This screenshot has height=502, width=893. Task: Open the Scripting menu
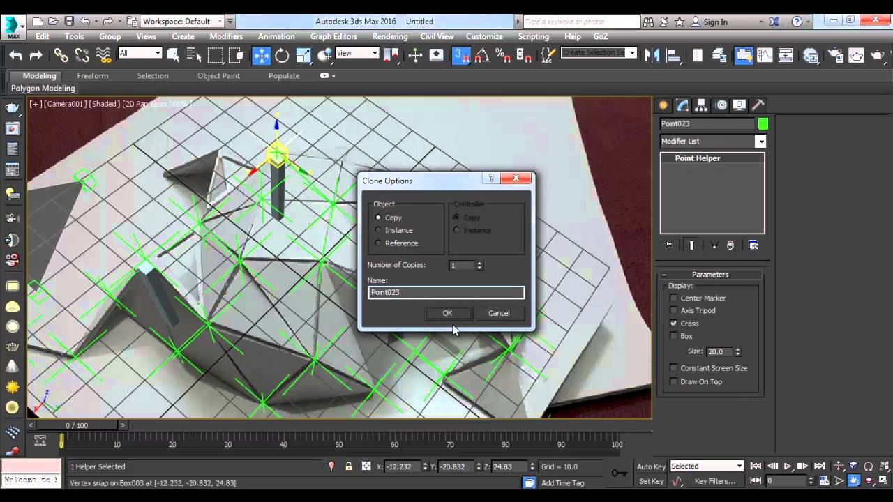(x=534, y=36)
